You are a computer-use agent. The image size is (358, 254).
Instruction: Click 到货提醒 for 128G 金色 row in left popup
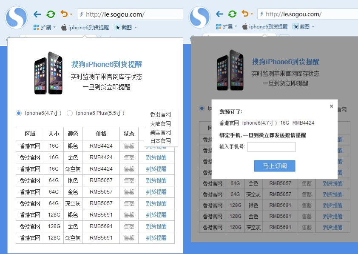tap(156, 226)
